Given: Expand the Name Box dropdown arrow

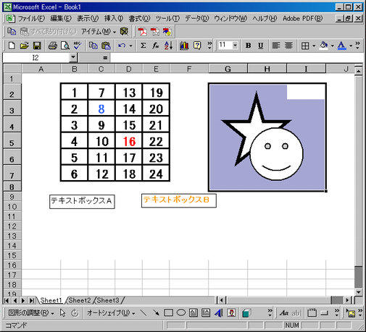Looking at the screenshot, I should (x=73, y=58).
